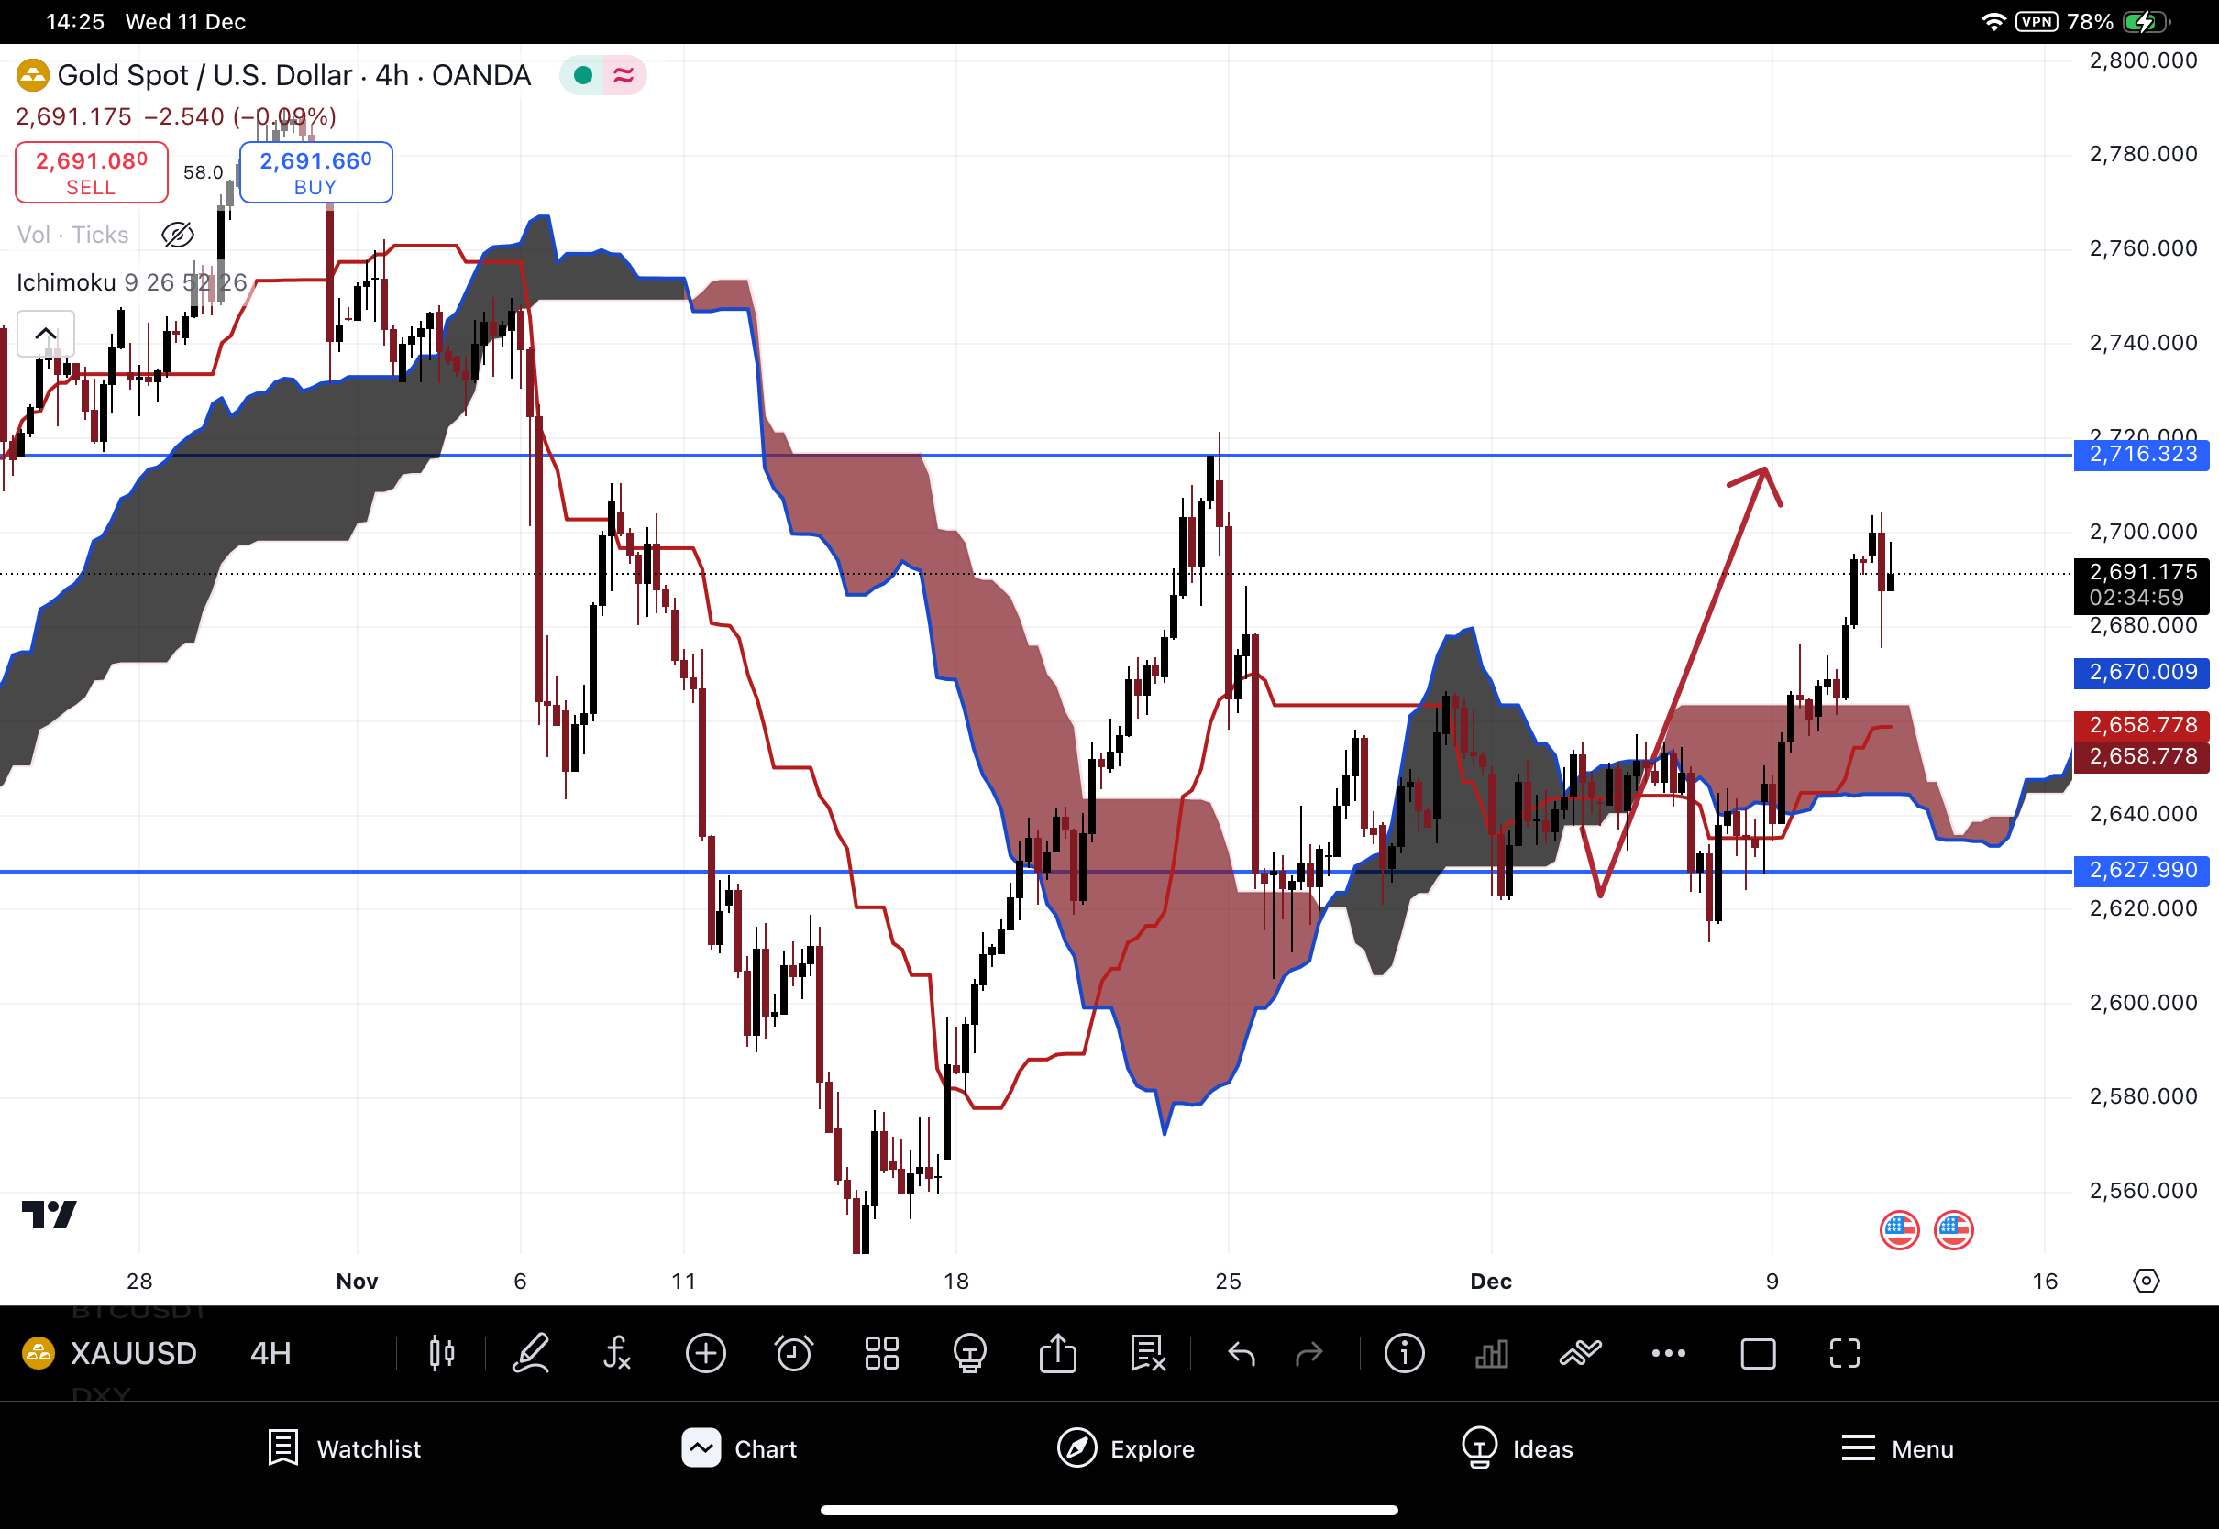The height and width of the screenshot is (1529, 2219).
Task: Select the drawing tools pencil icon
Action: [x=531, y=1354]
